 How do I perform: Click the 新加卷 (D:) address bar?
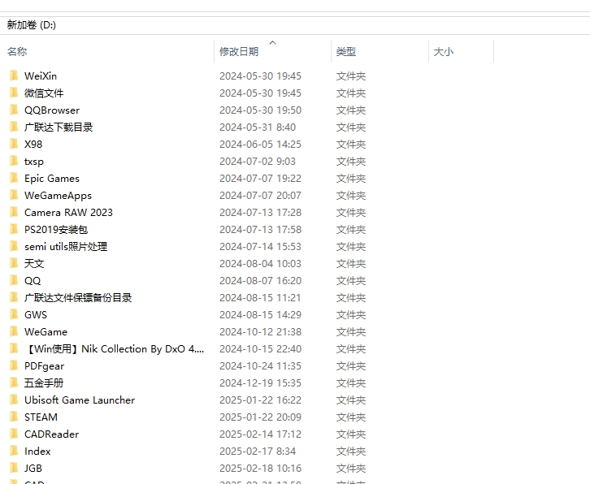click(x=295, y=25)
